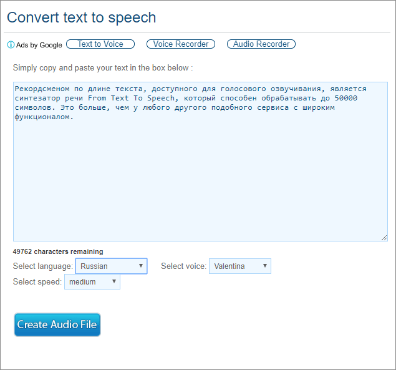
Task: Open the Audio Recorder ad link
Action: tap(261, 44)
